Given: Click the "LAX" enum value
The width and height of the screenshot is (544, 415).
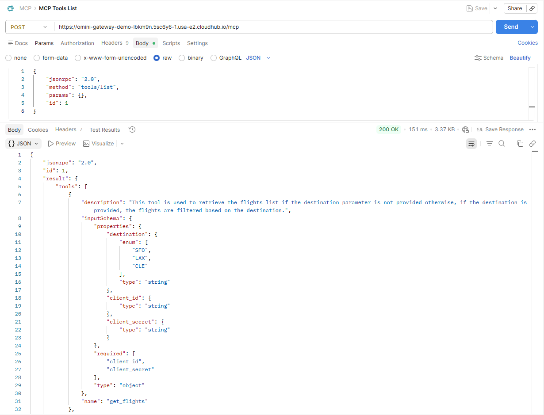Looking at the screenshot, I should pos(140,258).
